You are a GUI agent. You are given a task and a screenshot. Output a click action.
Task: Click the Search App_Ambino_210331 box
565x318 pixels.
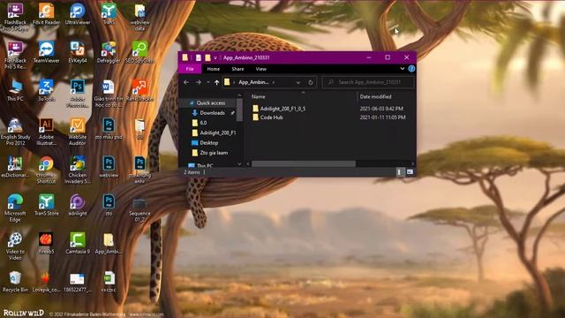pos(368,82)
